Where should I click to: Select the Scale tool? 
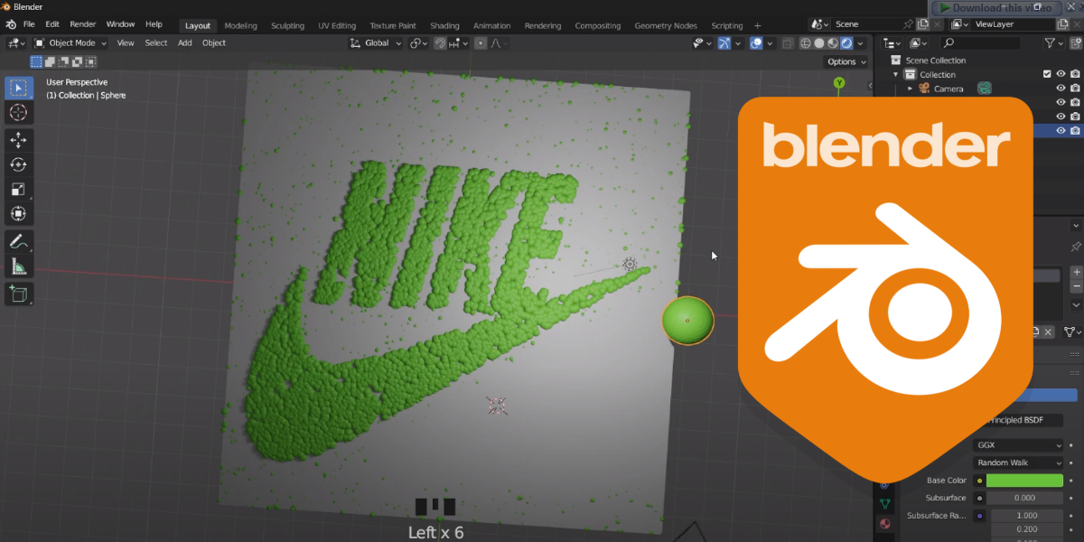click(x=18, y=189)
